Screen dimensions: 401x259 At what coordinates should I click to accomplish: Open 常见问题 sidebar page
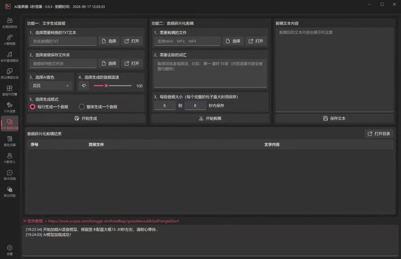pos(9,192)
